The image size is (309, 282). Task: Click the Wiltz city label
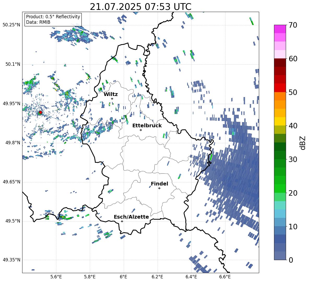point(111,94)
